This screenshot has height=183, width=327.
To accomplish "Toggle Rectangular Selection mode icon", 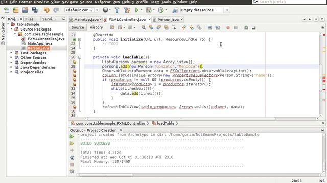I will click(x=174, y=27).
